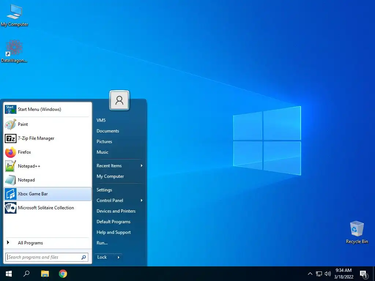Open Devices and Printers
The image size is (375, 281).
pyautogui.click(x=116, y=211)
